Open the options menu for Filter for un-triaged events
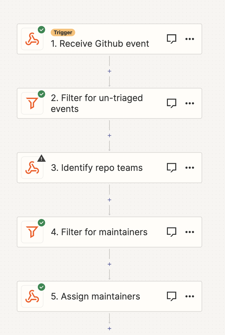This screenshot has height=335, width=225. (190, 103)
